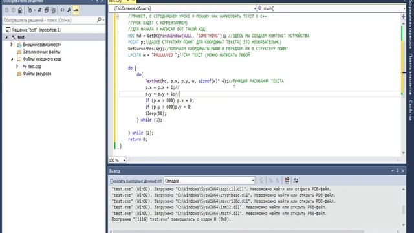
Task: Expand the test.cpp file node
Action: tap(17, 66)
